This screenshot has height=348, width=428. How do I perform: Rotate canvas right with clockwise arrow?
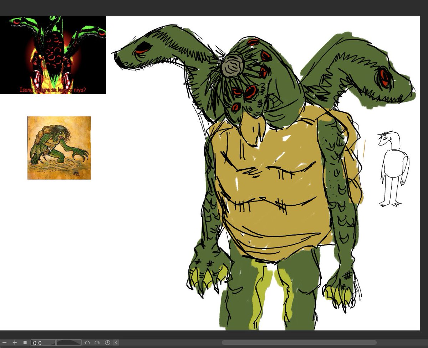pyautogui.click(x=97, y=343)
